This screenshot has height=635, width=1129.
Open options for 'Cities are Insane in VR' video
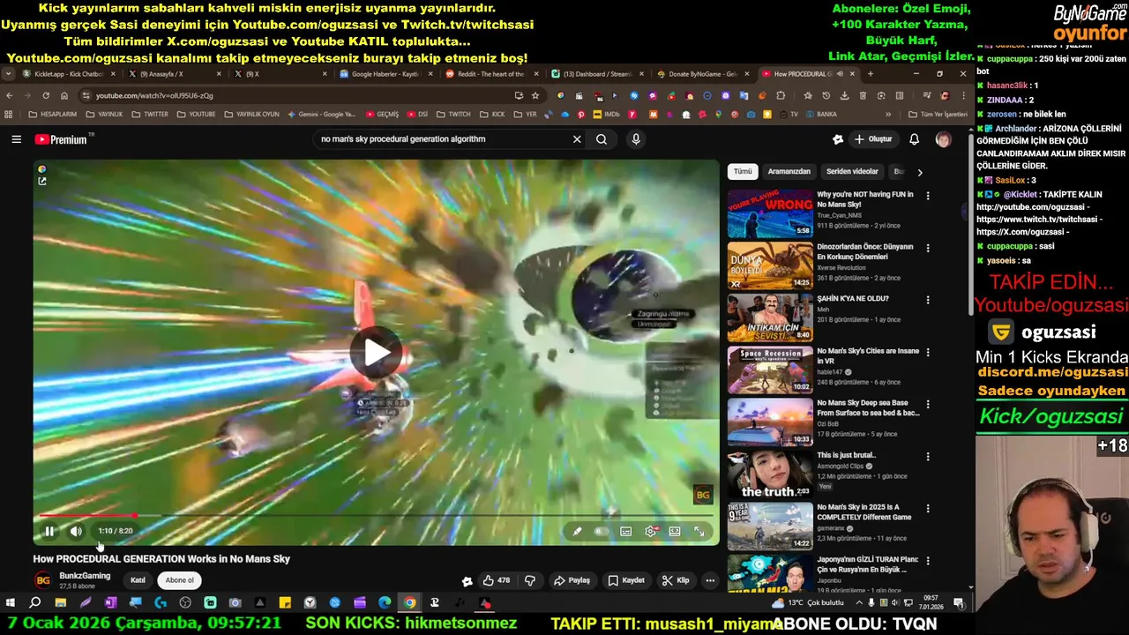pyautogui.click(x=927, y=352)
